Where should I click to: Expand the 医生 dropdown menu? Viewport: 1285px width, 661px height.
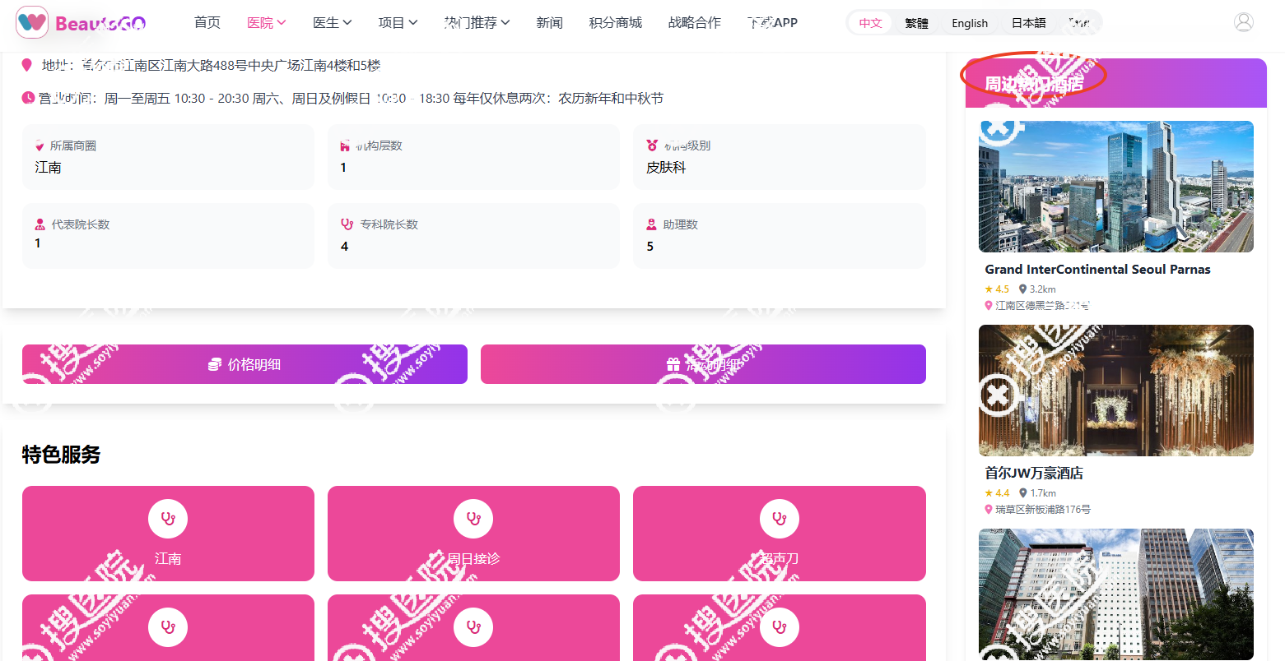point(333,23)
